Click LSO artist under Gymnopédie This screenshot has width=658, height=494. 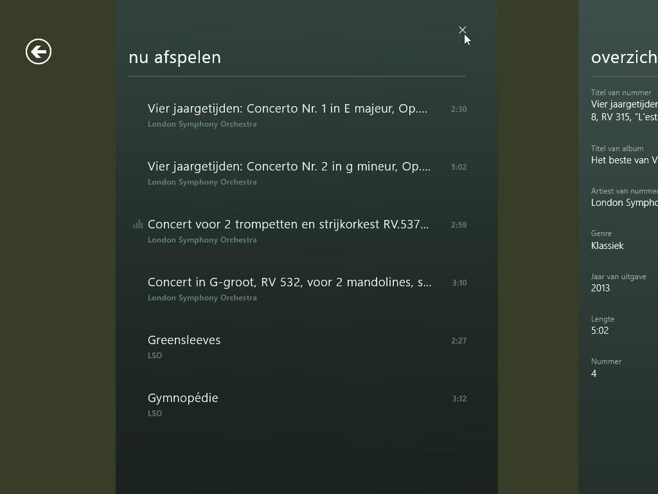point(155,414)
